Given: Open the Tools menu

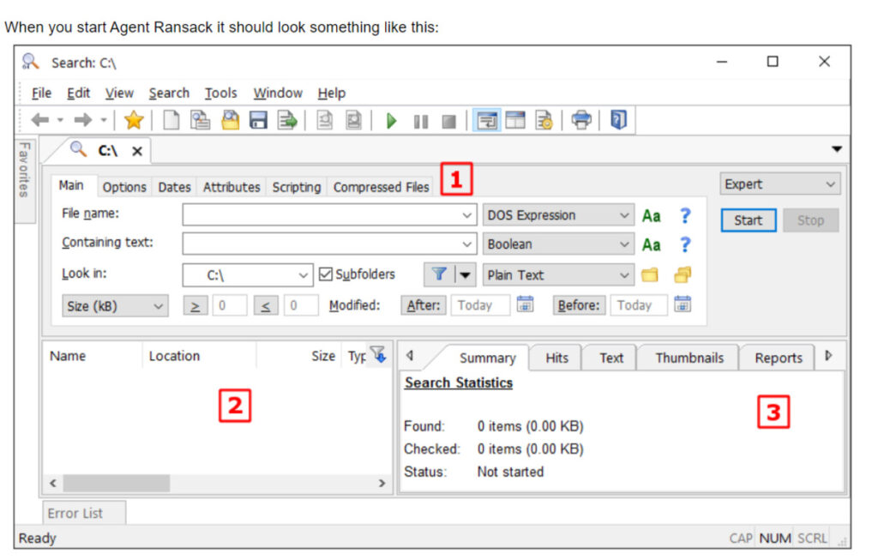Looking at the screenshot, I should tap(220, 93).
